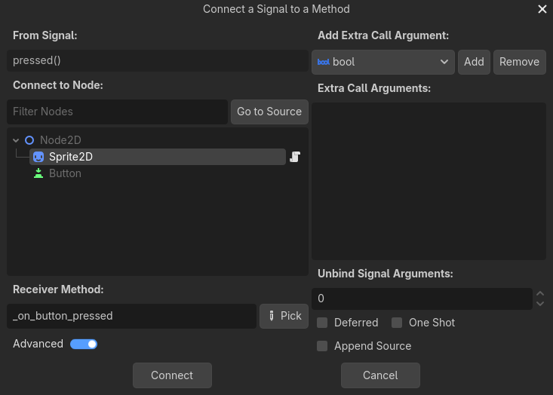Select the Button node in tree
The width and height of the screenshot is (553, 395).
65,173
